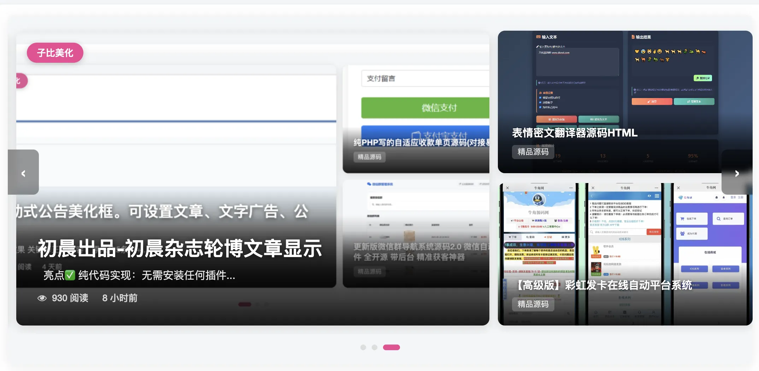This screenshot has width=759, height=371.
Task: Uncheck the 加密数字 option
Action: click(540, 102)
